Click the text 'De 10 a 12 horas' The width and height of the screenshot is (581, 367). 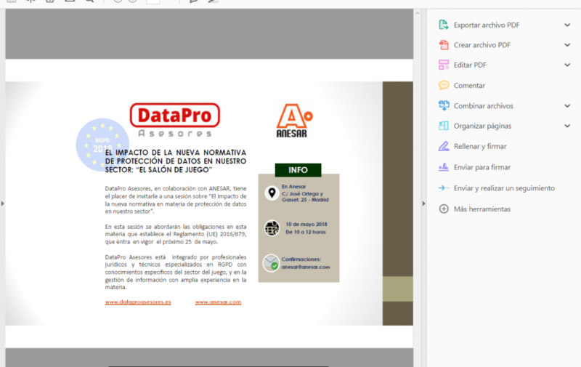point(306,232)
